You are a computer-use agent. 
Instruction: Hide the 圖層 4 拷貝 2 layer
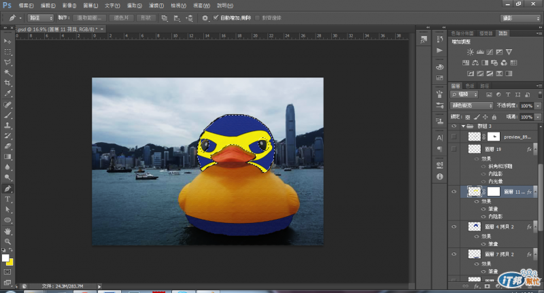(454, 227)
